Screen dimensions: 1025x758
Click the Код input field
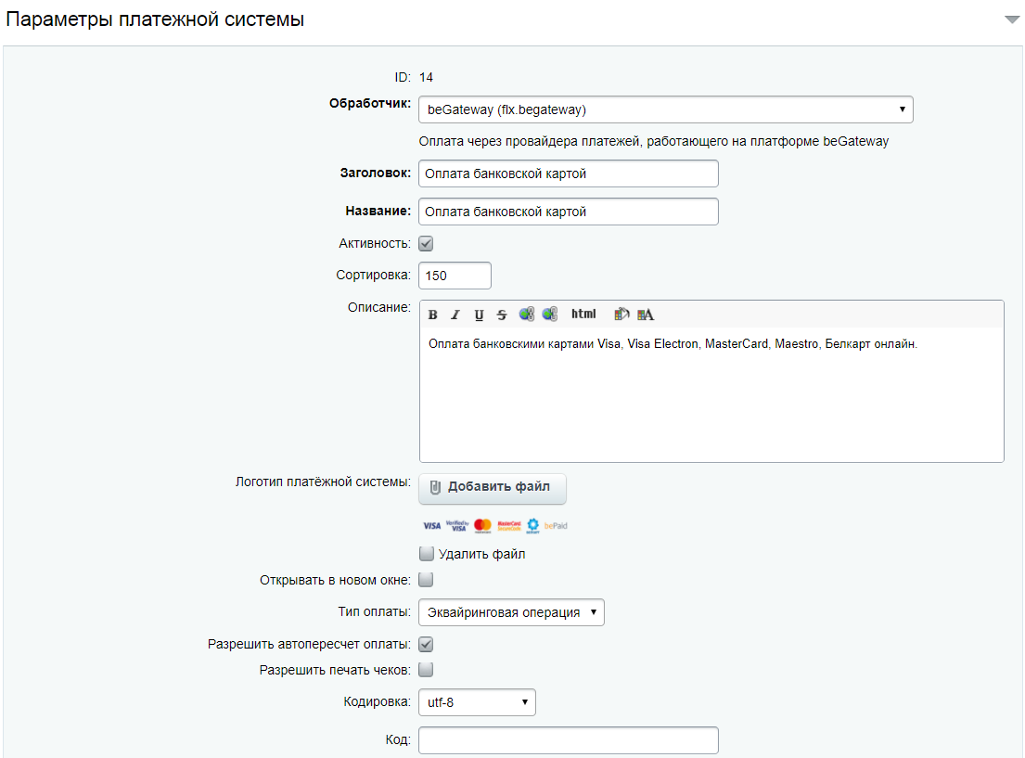pos(568,740)
